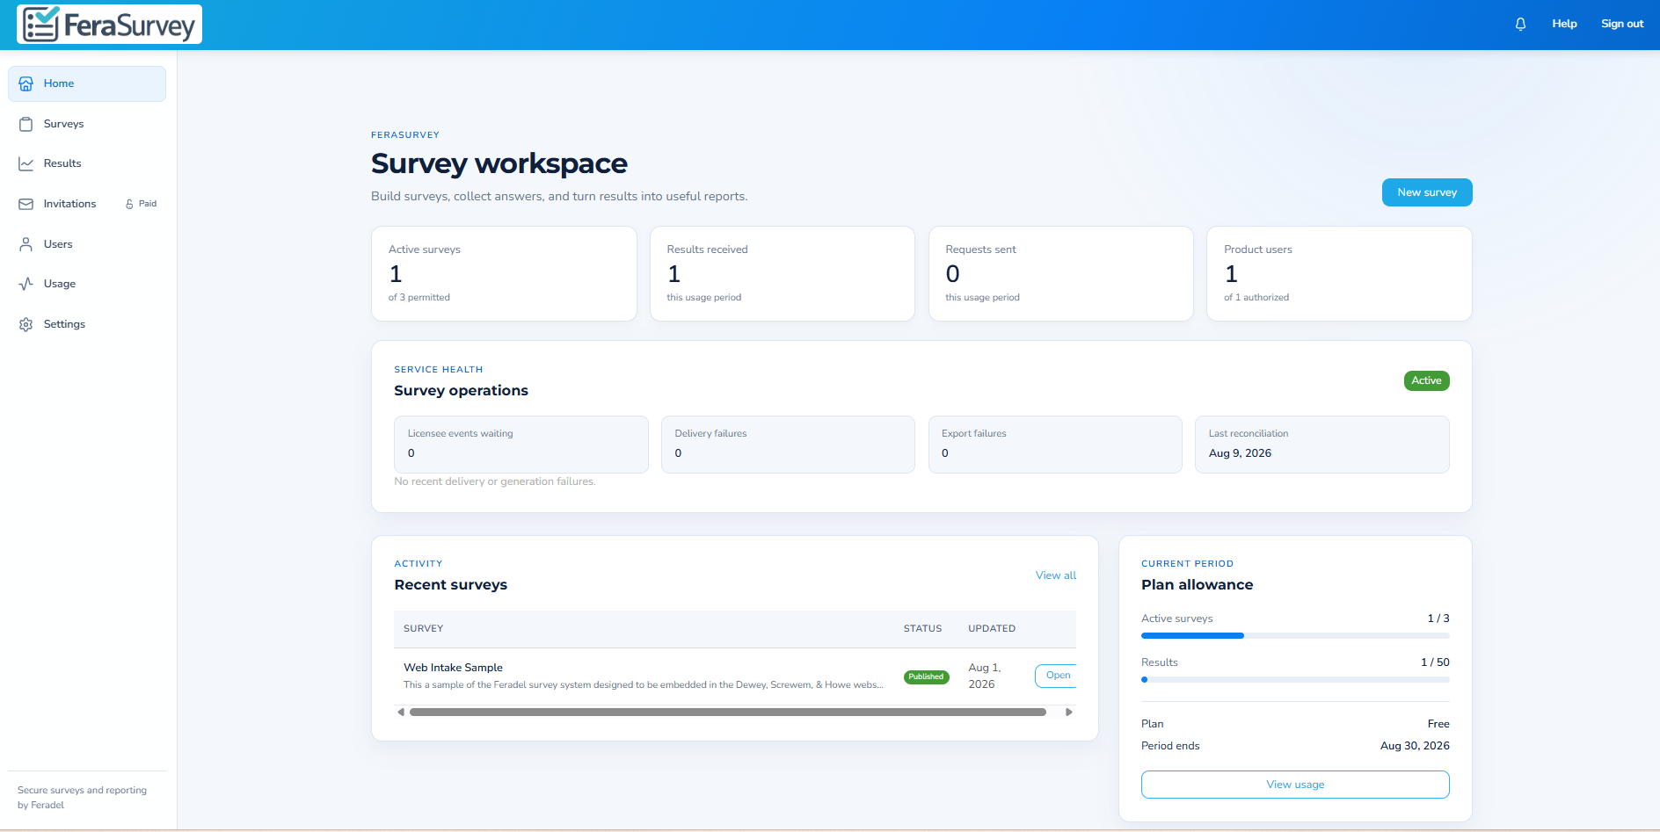Click the 'Free' plan value
This screenshot has width=1660, height=832.
[1438, 724]
